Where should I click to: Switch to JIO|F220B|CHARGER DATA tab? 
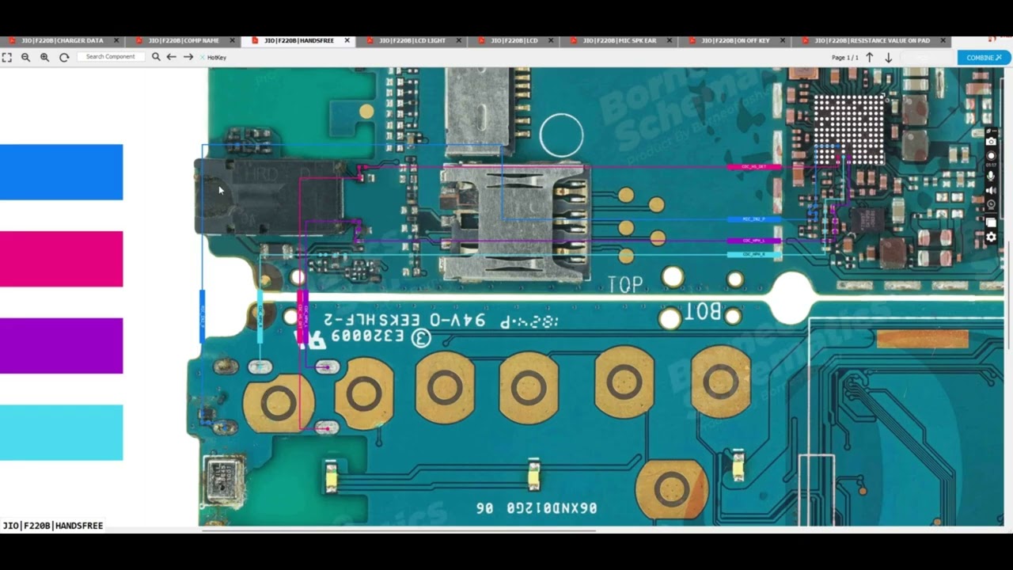pos(63,40)
